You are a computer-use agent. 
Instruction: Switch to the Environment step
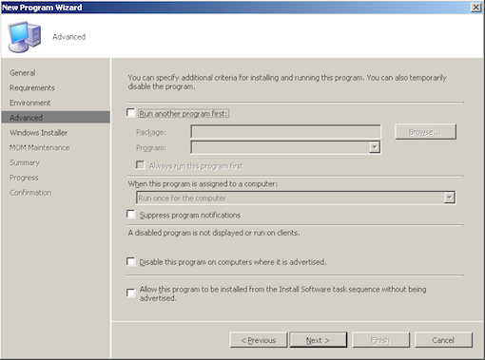[x=30, y=103]
